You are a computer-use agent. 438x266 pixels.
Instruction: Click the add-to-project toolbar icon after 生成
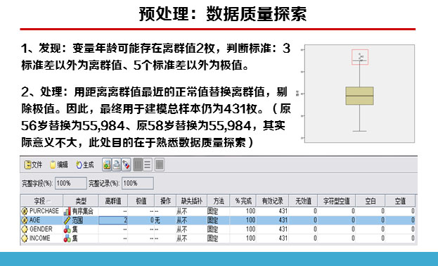(x=107, y=165)
